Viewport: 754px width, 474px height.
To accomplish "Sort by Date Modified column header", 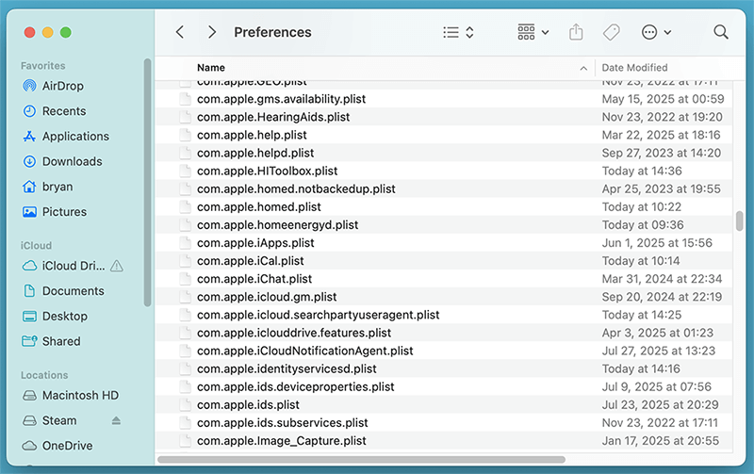I will (x=634, y=68).
